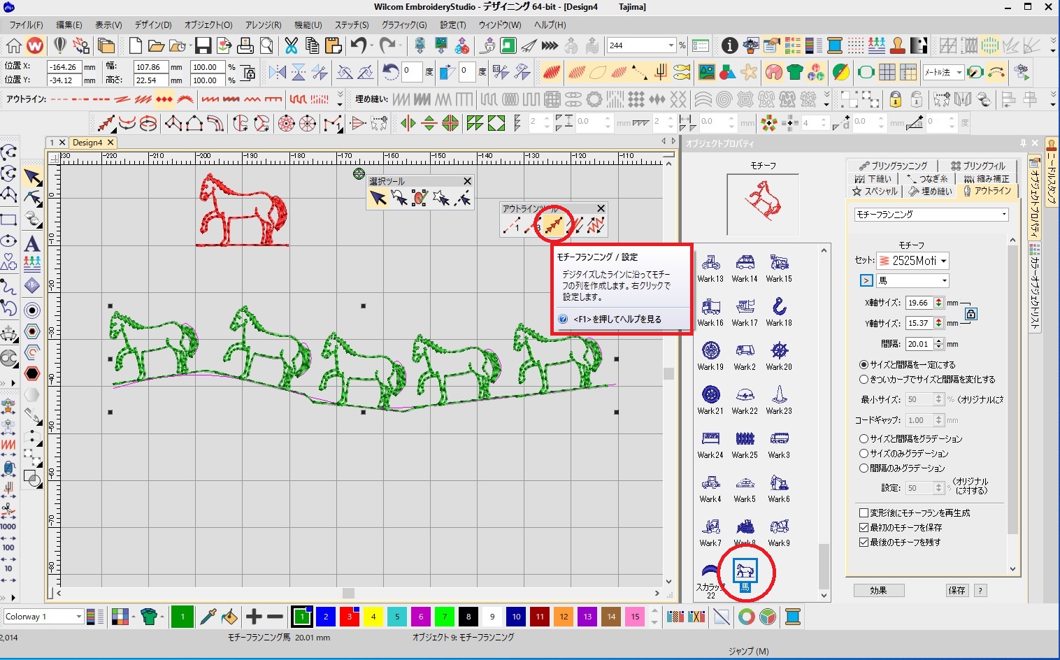
Task: Click the two fish icon
Action: pyautogui.click(x=682, y=72)
